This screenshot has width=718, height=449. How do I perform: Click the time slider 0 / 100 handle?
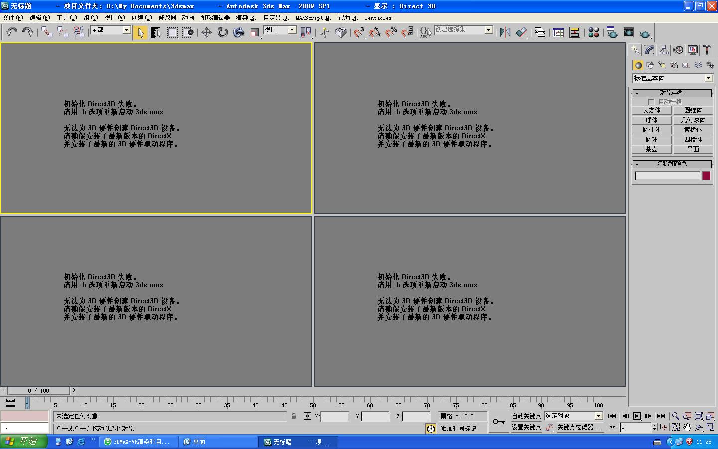[39, 391]
